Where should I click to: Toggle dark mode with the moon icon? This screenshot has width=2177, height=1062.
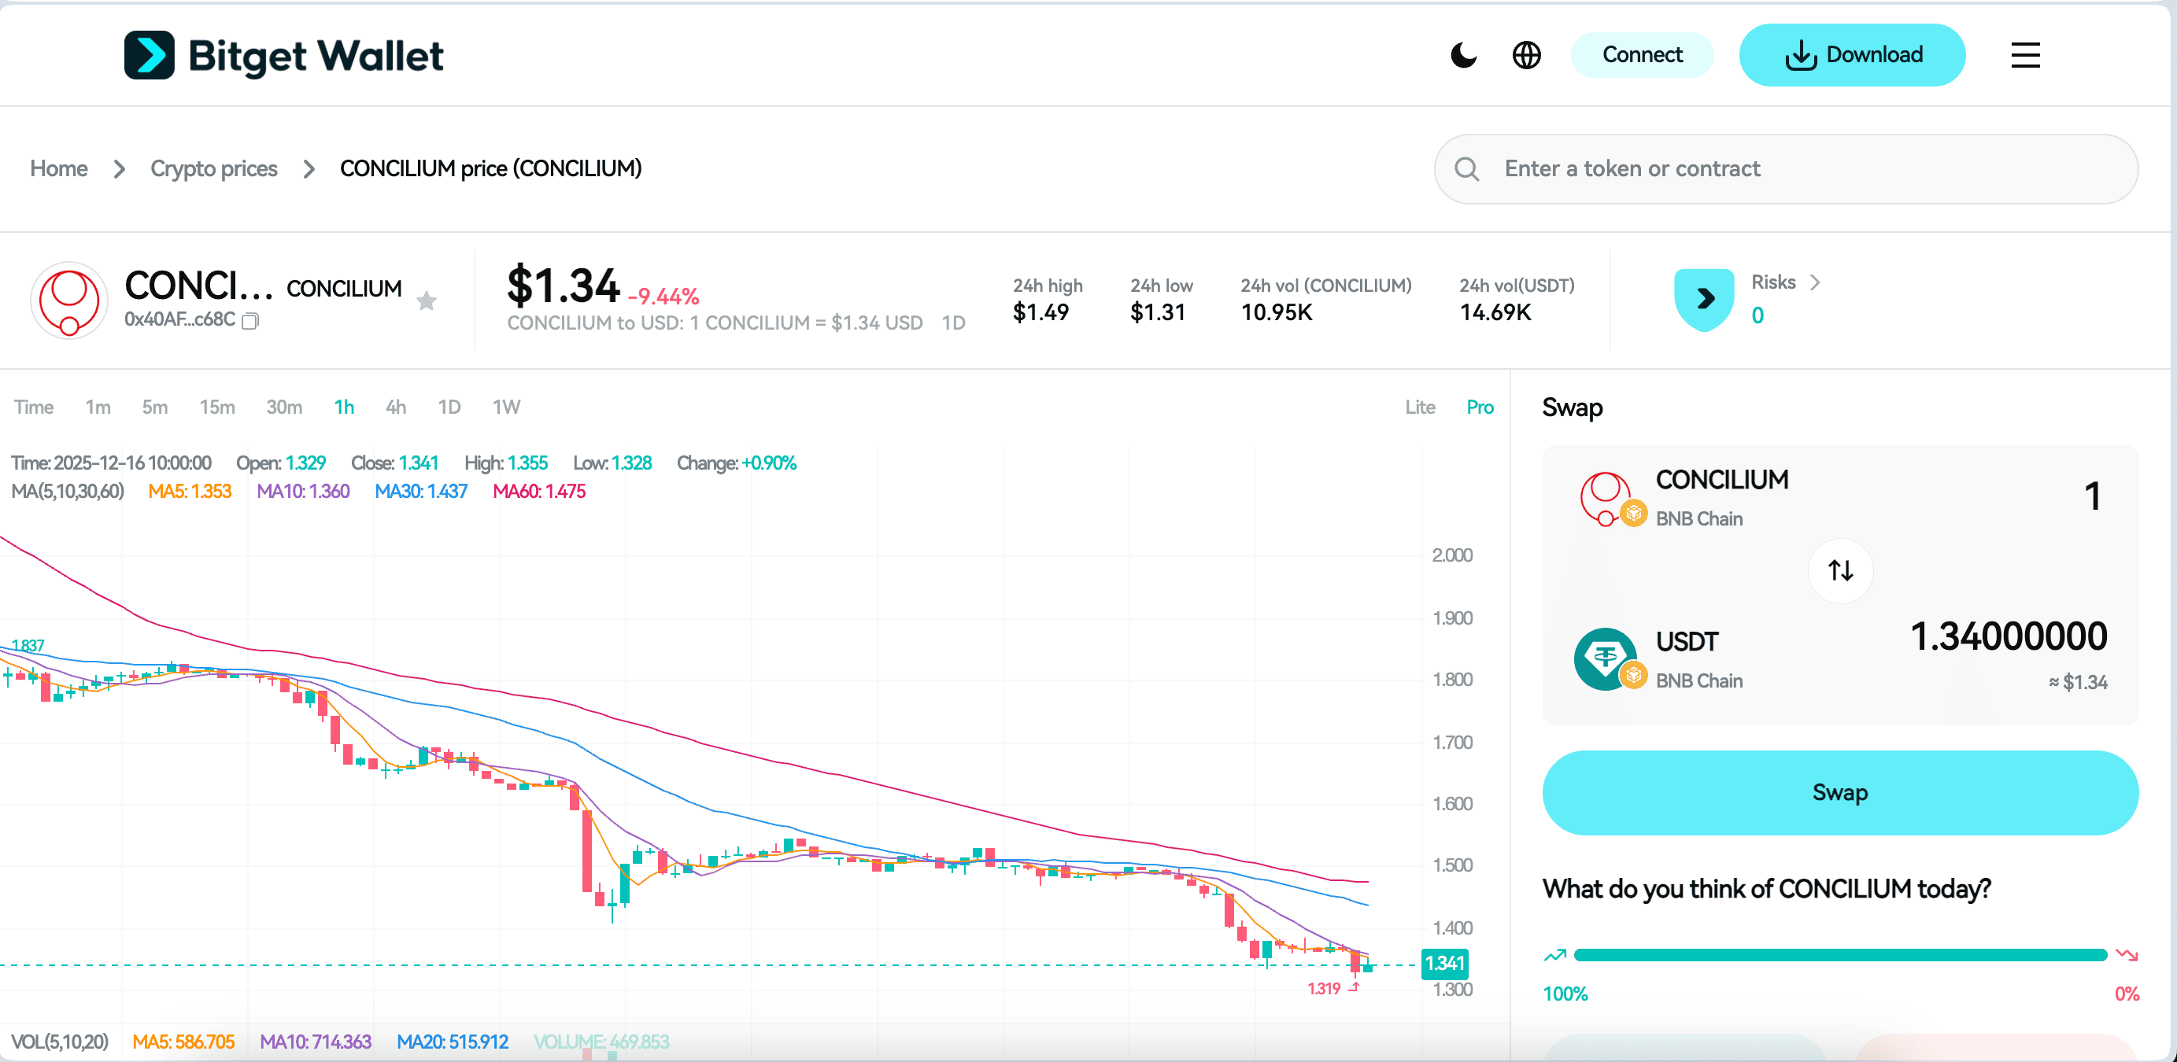(x=1463, y=55)
